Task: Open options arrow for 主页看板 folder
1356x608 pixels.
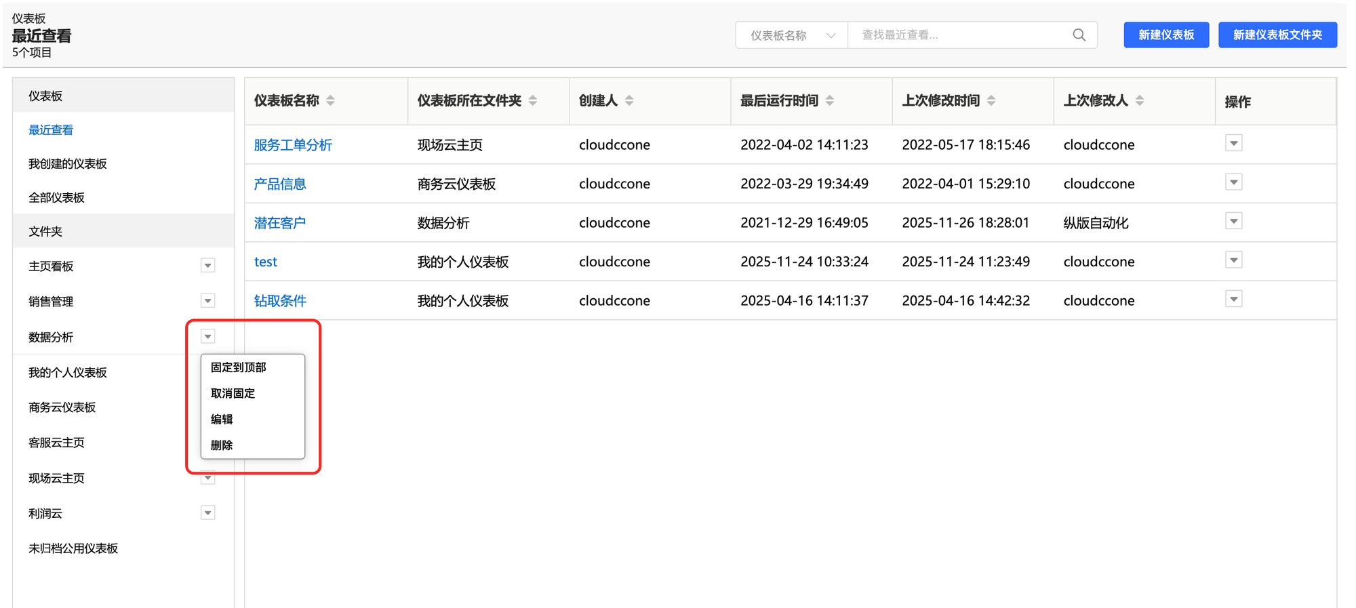Action: coord(208,266)
